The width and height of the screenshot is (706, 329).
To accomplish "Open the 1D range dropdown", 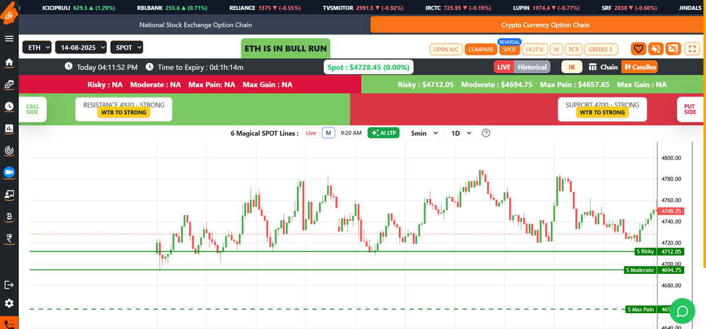I will 459,133.
